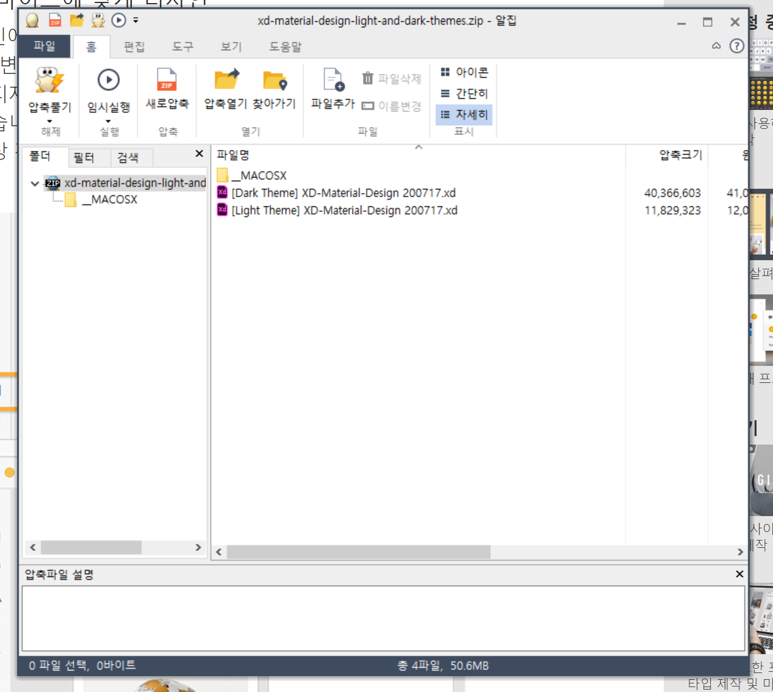This screenshot has width=773, height=692.
Task: Collapse the ribbon with the caret icon
Action: [x=716, y=46]
